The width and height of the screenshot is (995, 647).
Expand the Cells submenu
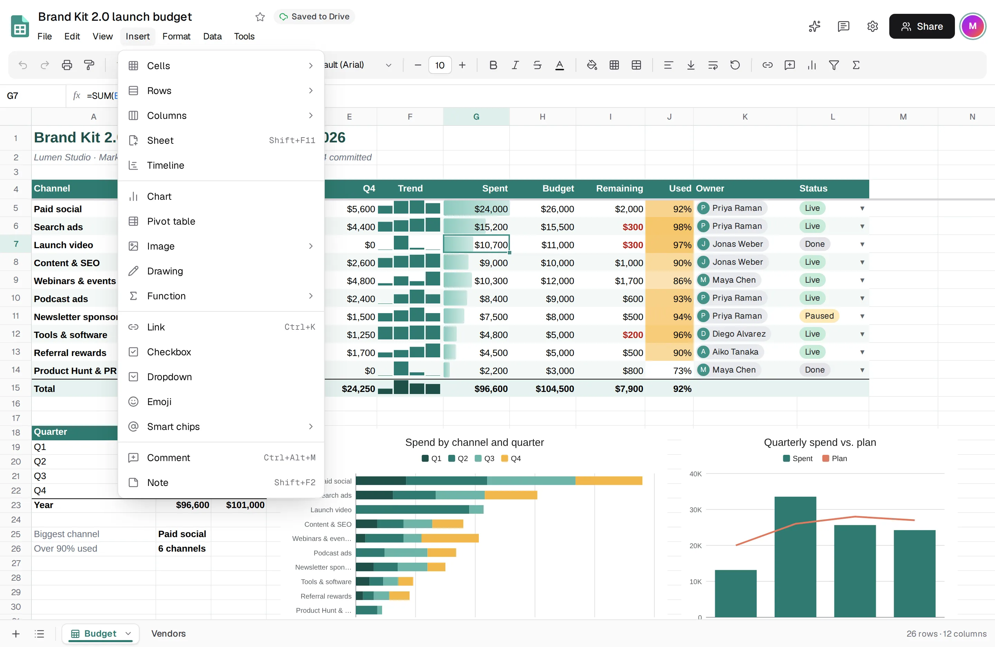coord(221,66)
